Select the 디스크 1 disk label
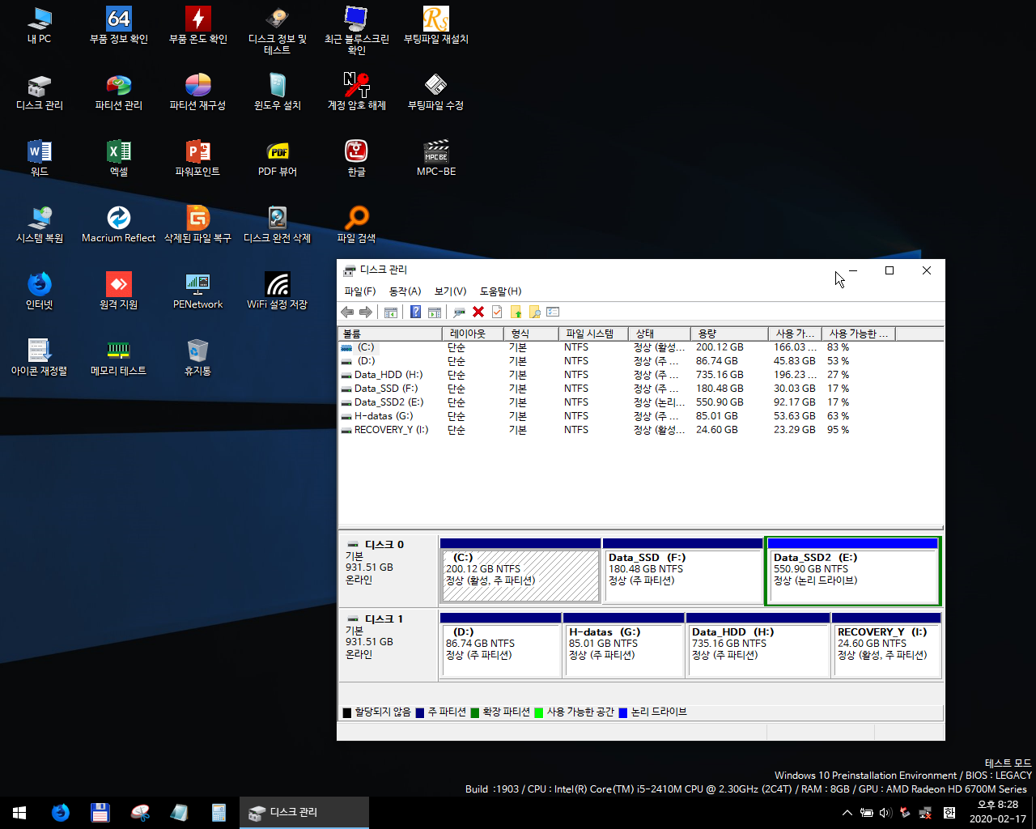This screenshot has height=829, width=1036. point(388,645)
